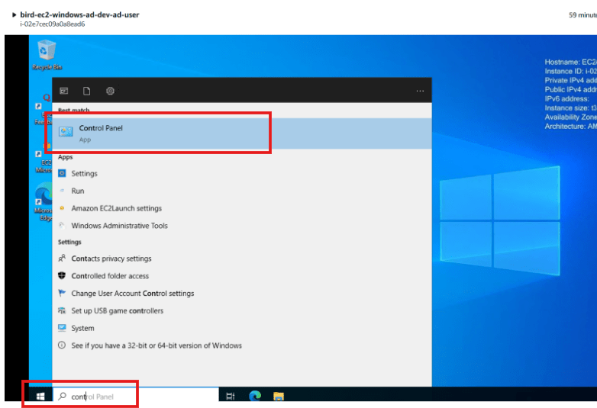The height and width of the screenshot is (408, 597).
Task: Open Amazon EC2Launch settings result
Action: click(x=242, y=208)
